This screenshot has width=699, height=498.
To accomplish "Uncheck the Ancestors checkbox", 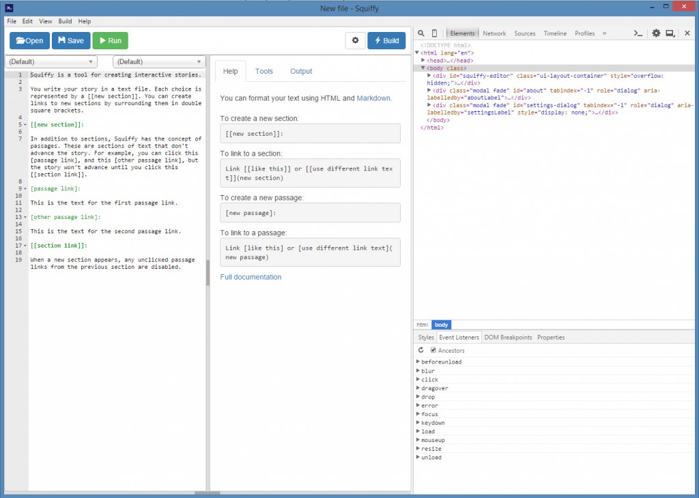I will [433, 350].
